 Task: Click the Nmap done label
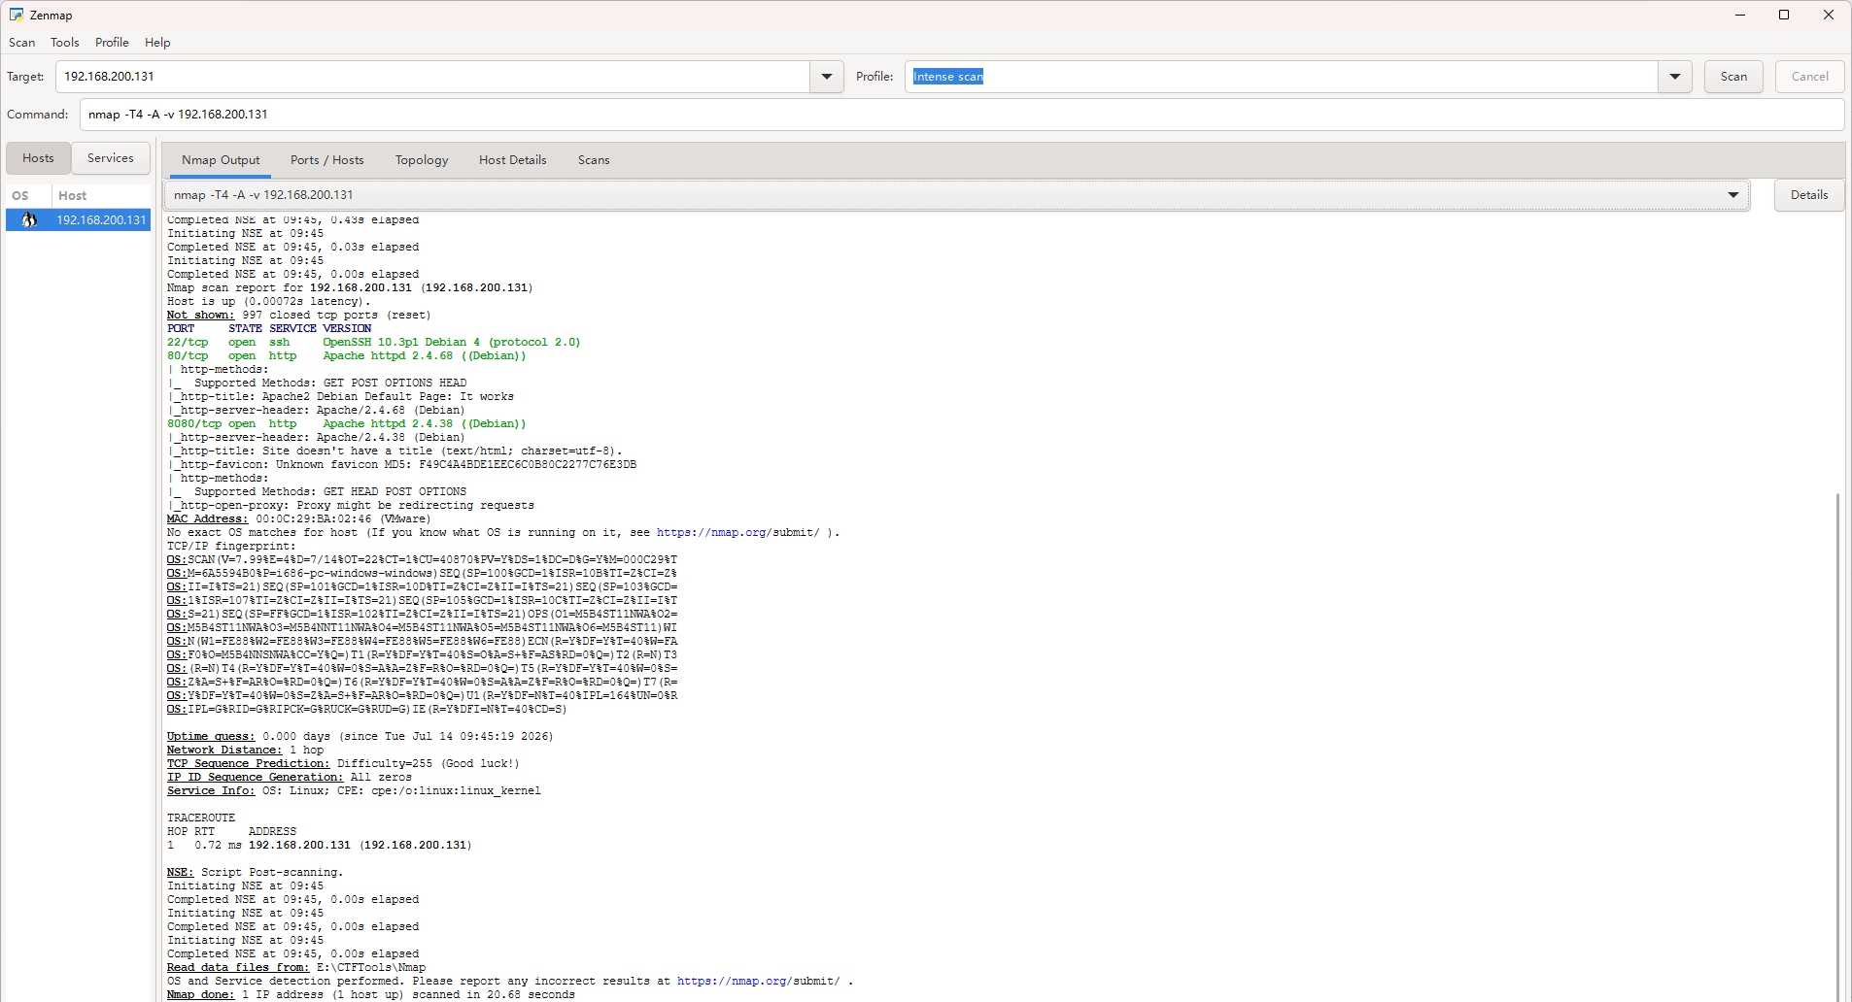point(200,995)
